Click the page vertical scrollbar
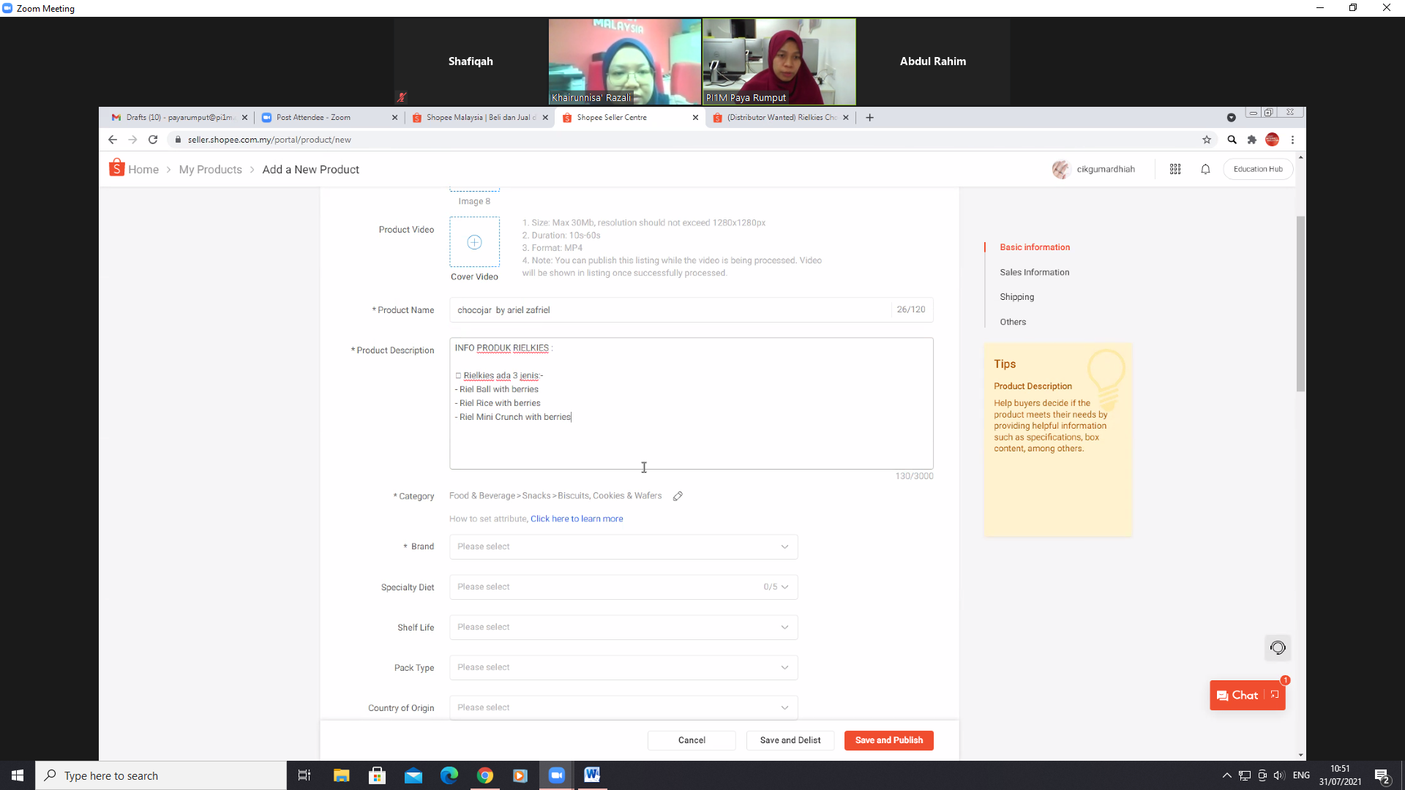 1300,304
